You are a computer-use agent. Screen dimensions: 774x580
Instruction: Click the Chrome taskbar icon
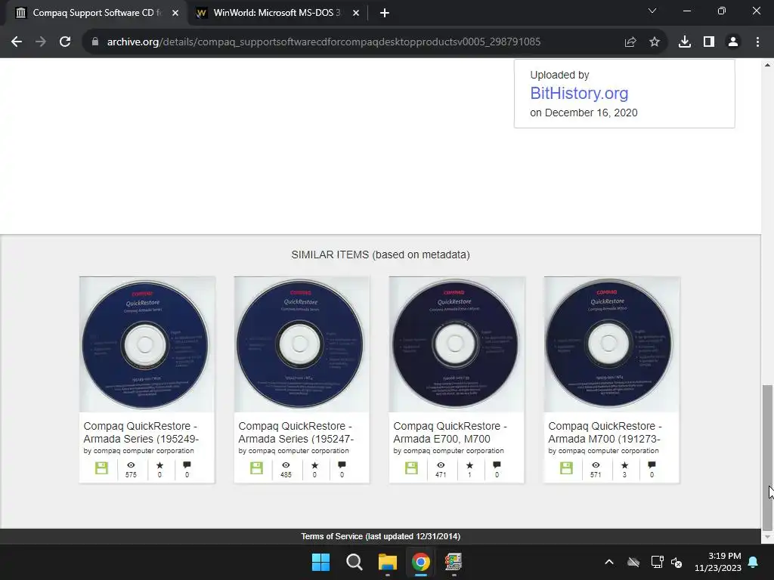(x=420, y=562)
